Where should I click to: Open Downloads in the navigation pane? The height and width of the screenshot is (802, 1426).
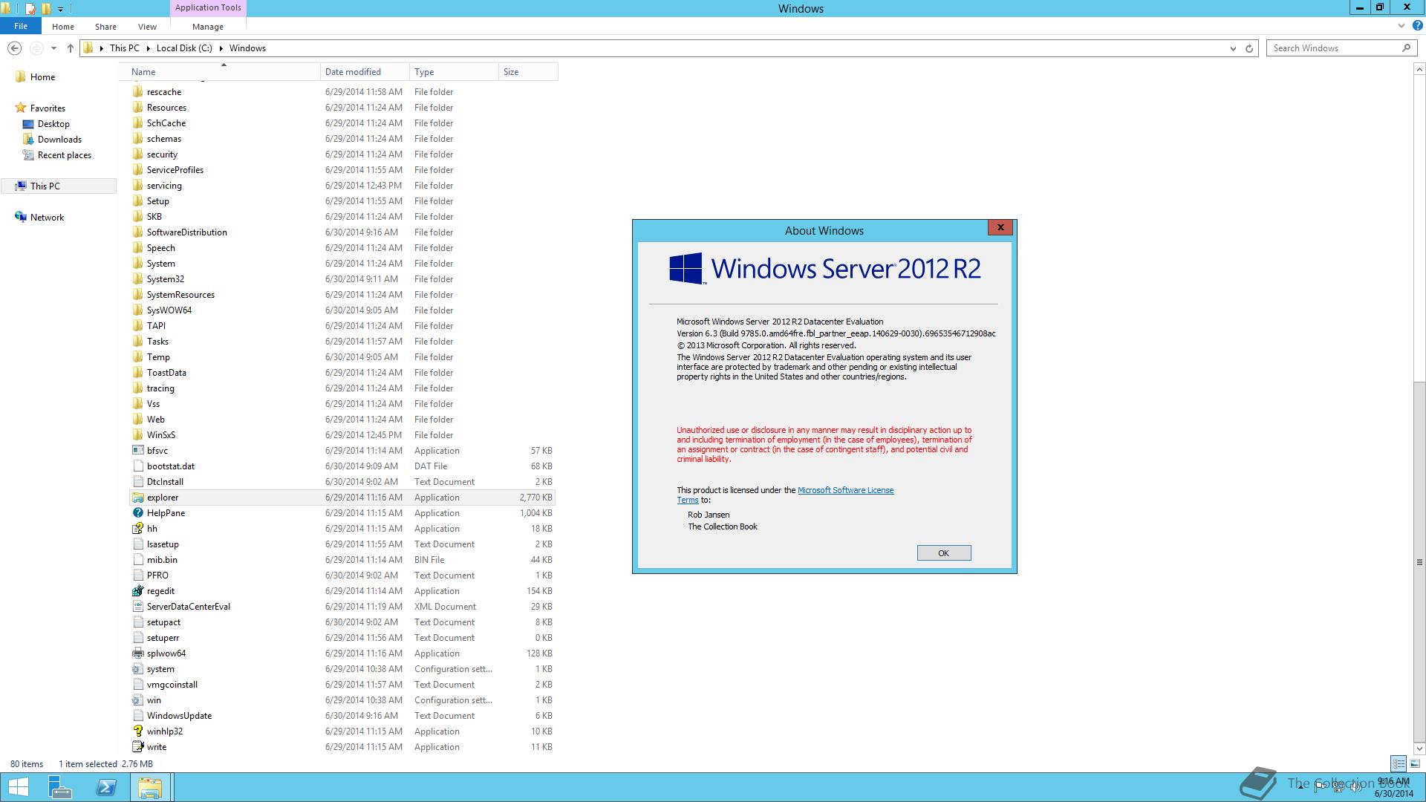click(59, 140)
